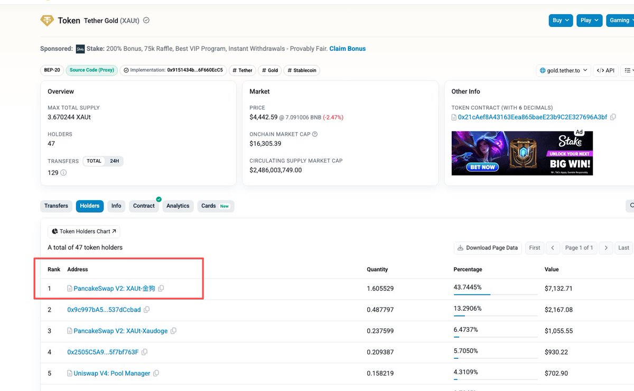This screenshot has height=391, width=634.
Task: Copy the Uniswap V4: Pool Manager address
Action: pyautogui.click(x=156, y=373)
